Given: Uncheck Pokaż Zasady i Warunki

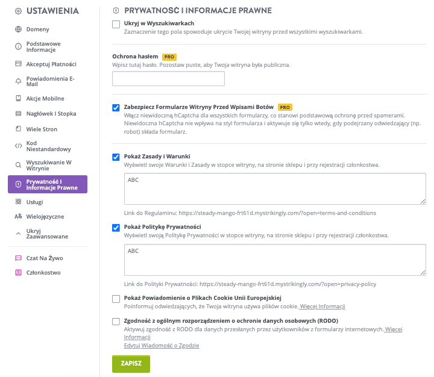Looking at the screenshot, I should (x=116, y=157).
